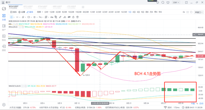
Task: Click the chart screenshot icon
Action: click(191, 12)
